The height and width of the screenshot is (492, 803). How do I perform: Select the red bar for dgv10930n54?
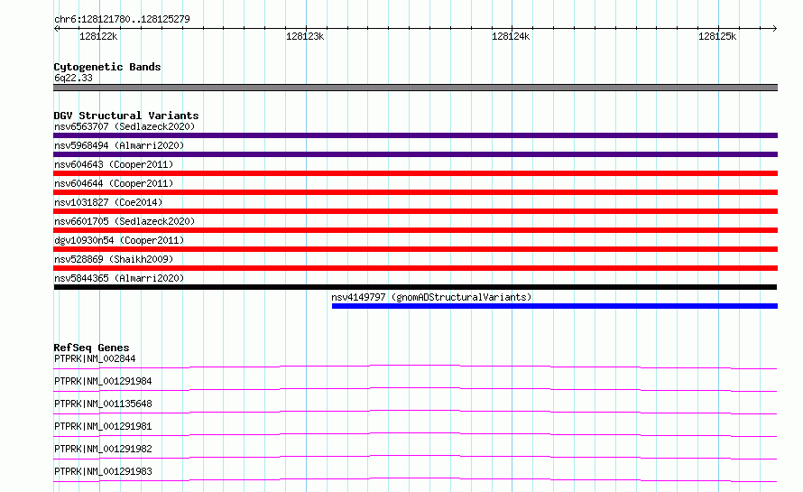click(415, 249)
